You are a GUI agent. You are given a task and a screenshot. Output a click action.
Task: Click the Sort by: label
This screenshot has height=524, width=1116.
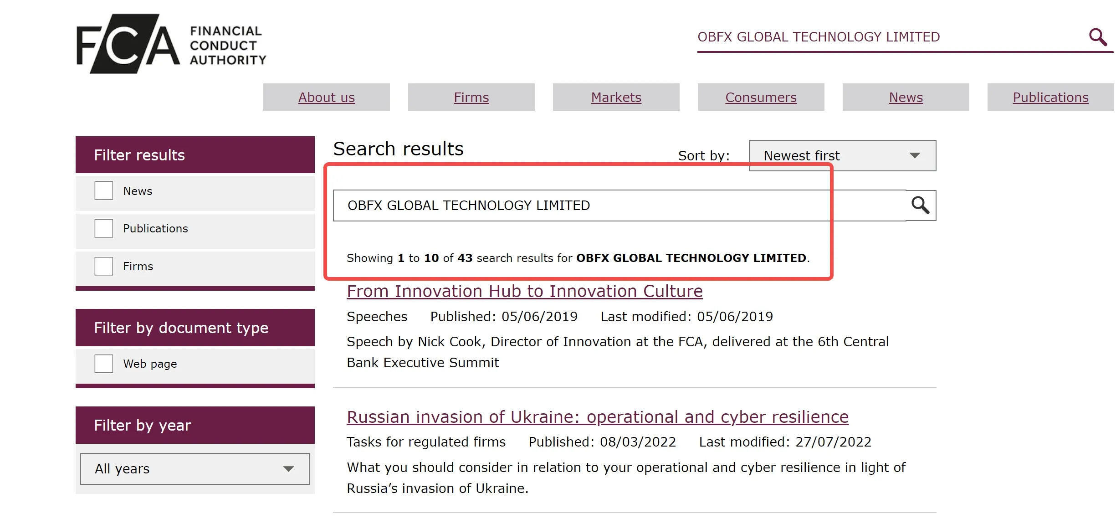point(704,156)
